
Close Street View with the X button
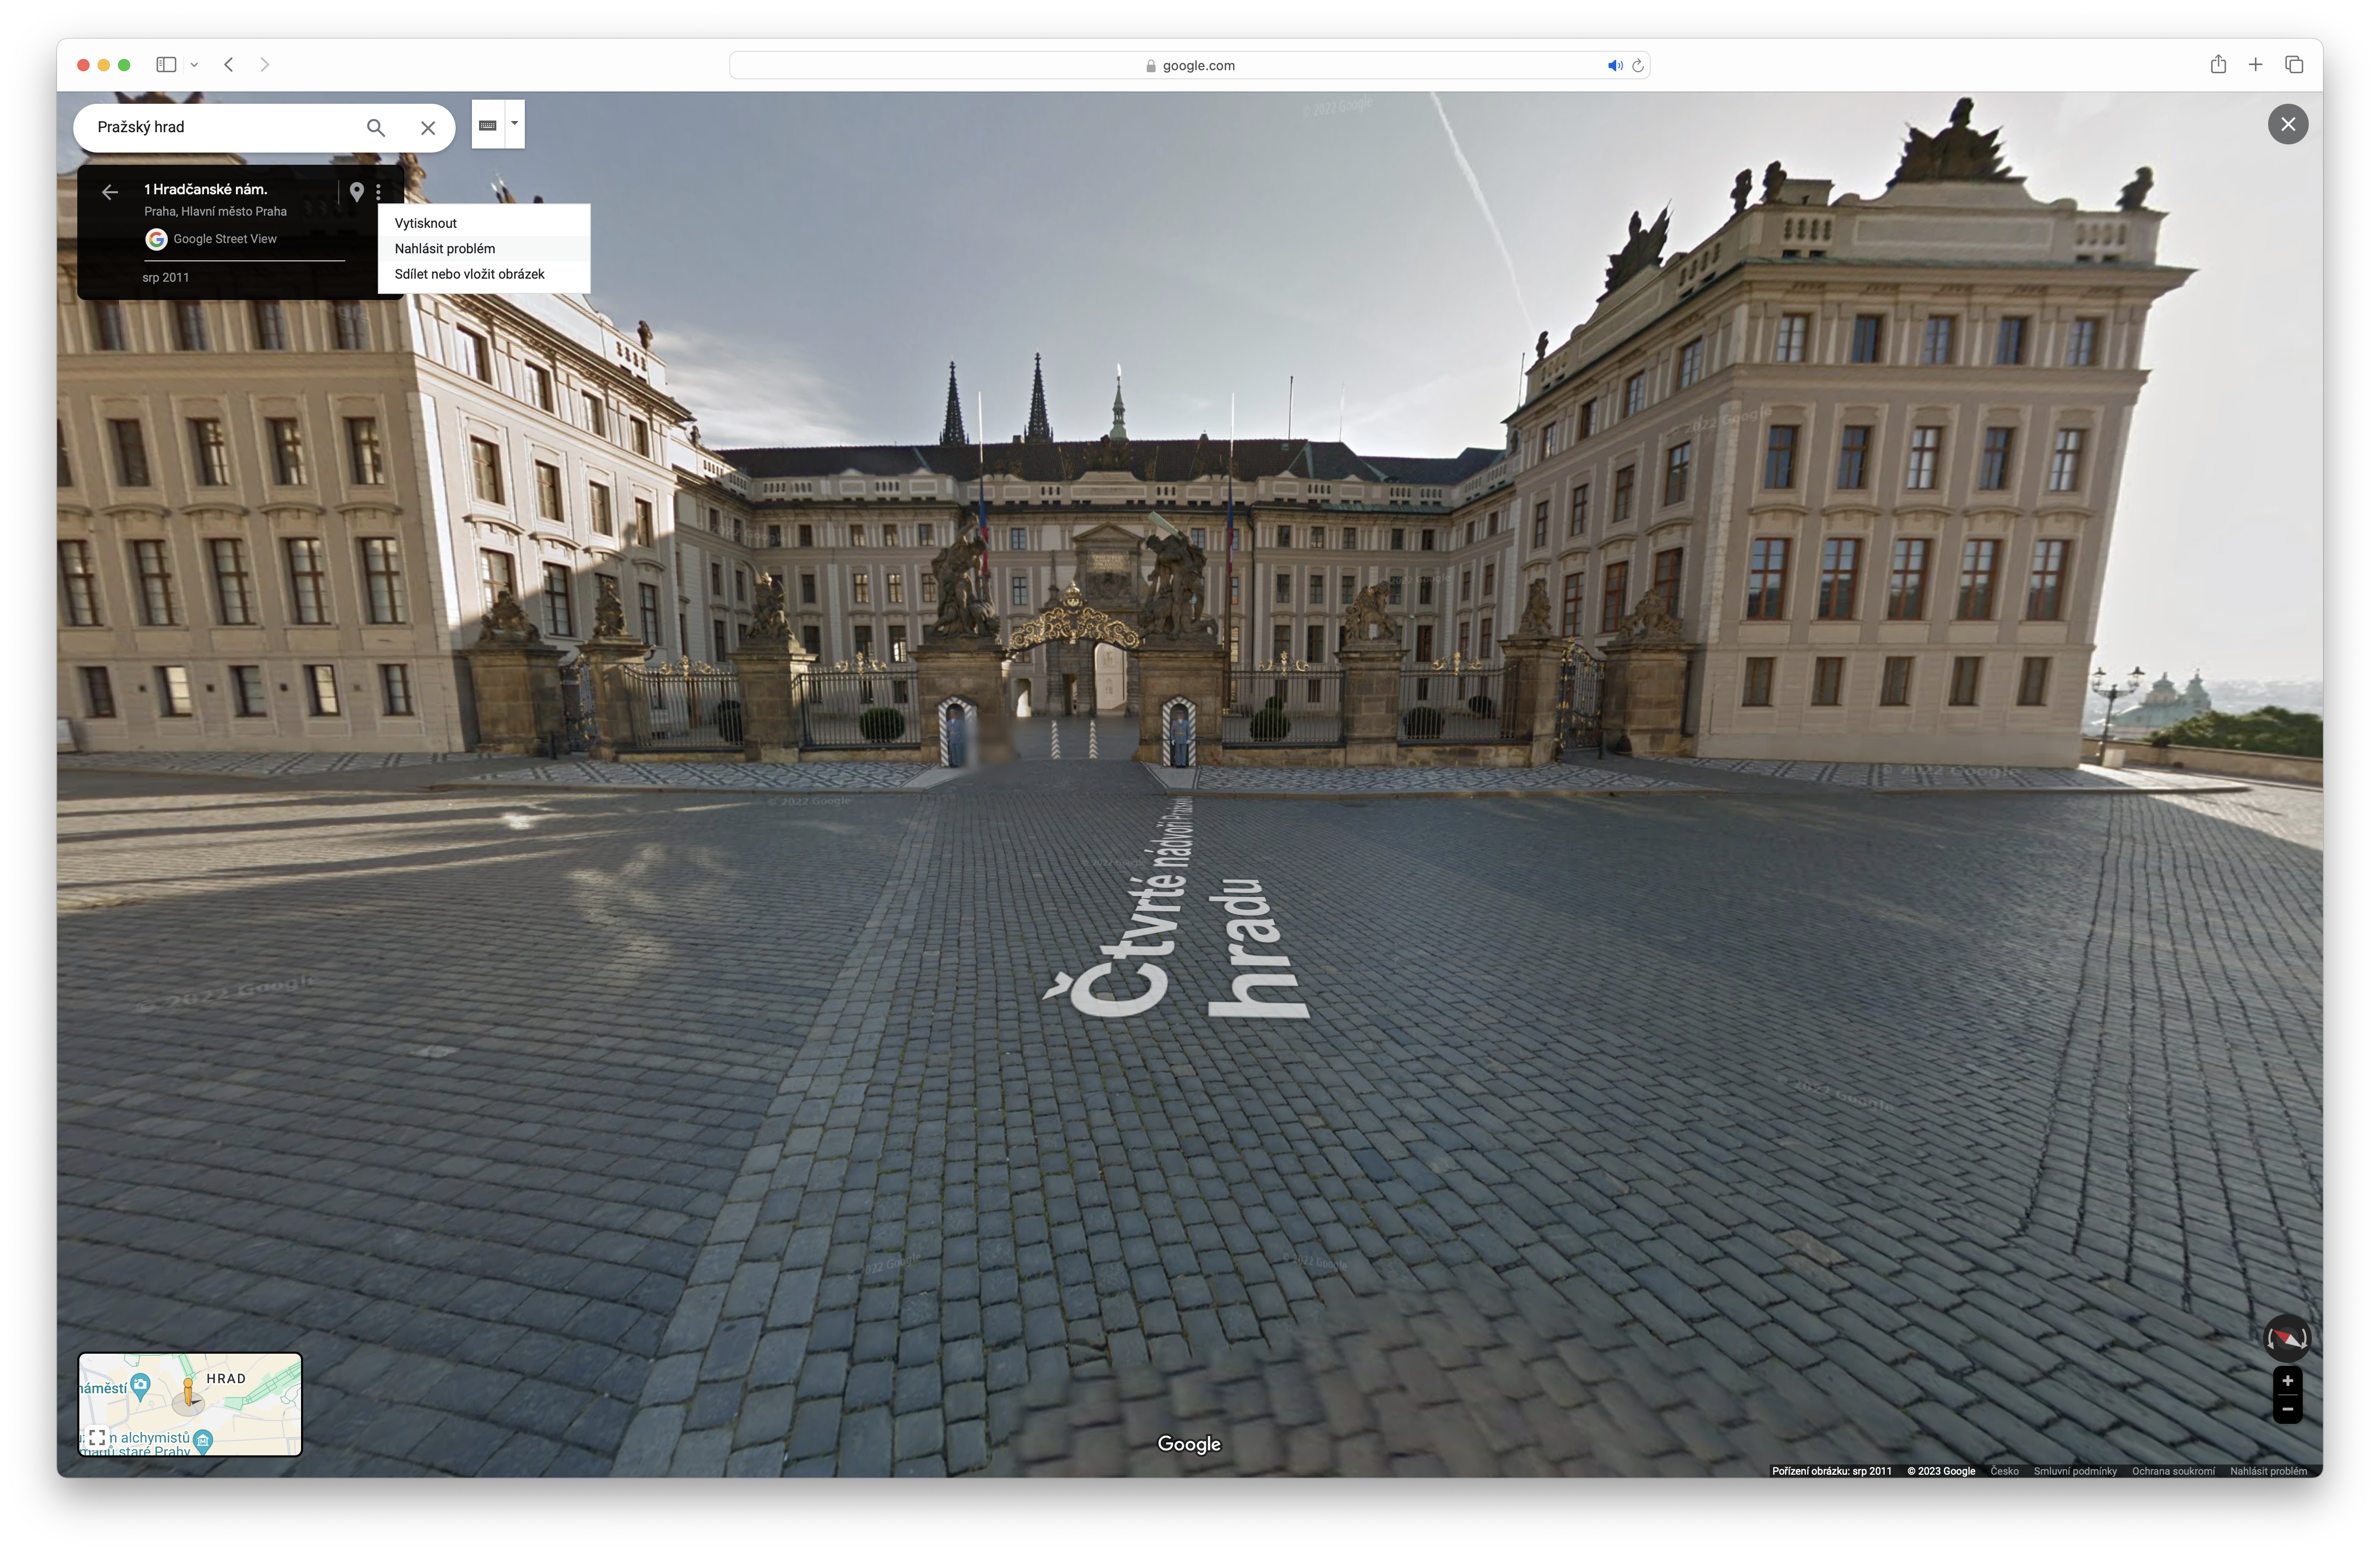[2288, 123]
